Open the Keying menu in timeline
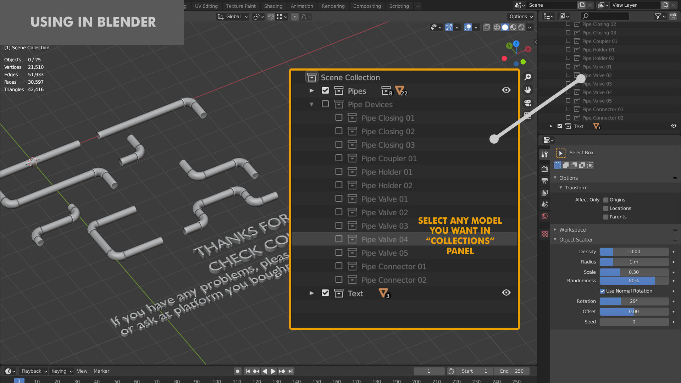The height and width of the screenshot is (383, 681). 62,371
